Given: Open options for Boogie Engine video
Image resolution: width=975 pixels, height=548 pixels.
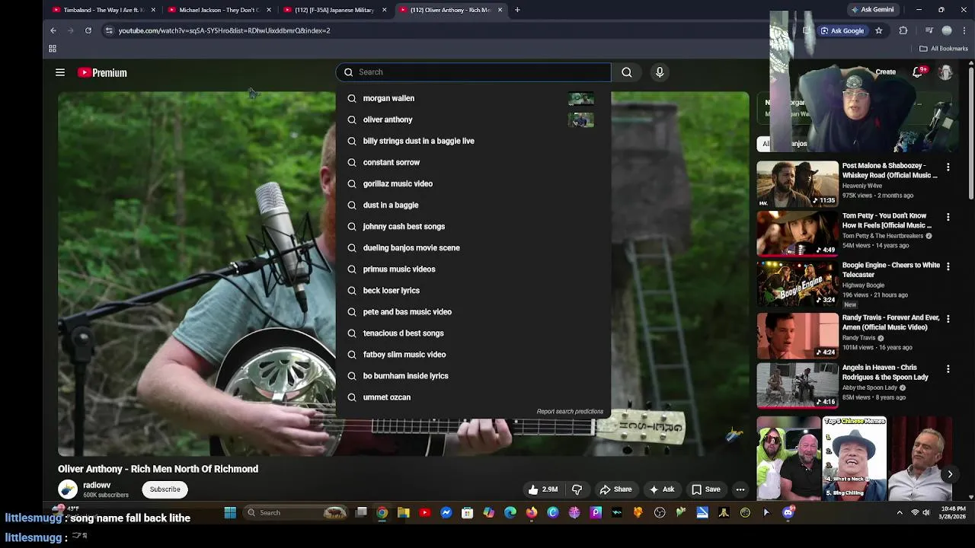Looking at the screenshot, I should [x=948, y=266].
